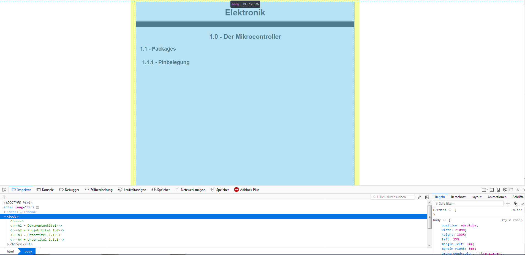Enable responsive design mode icon
525x255 pixels.
[x=498, y=190]
